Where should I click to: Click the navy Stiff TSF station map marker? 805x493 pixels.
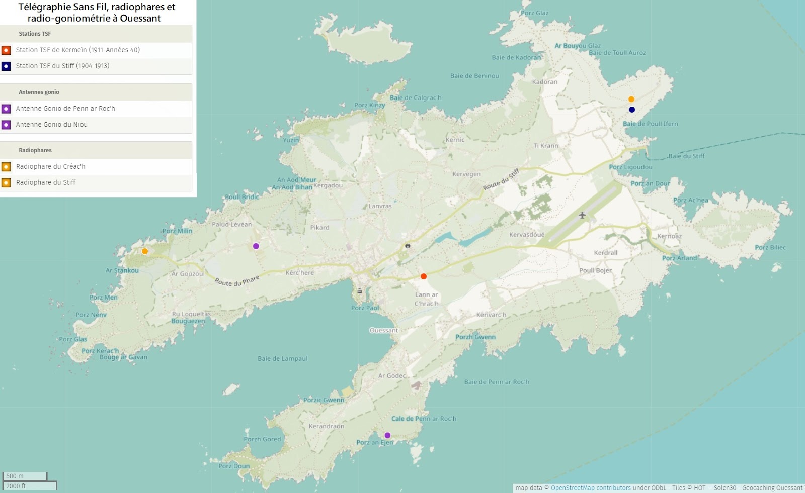[x=632, y=110]
